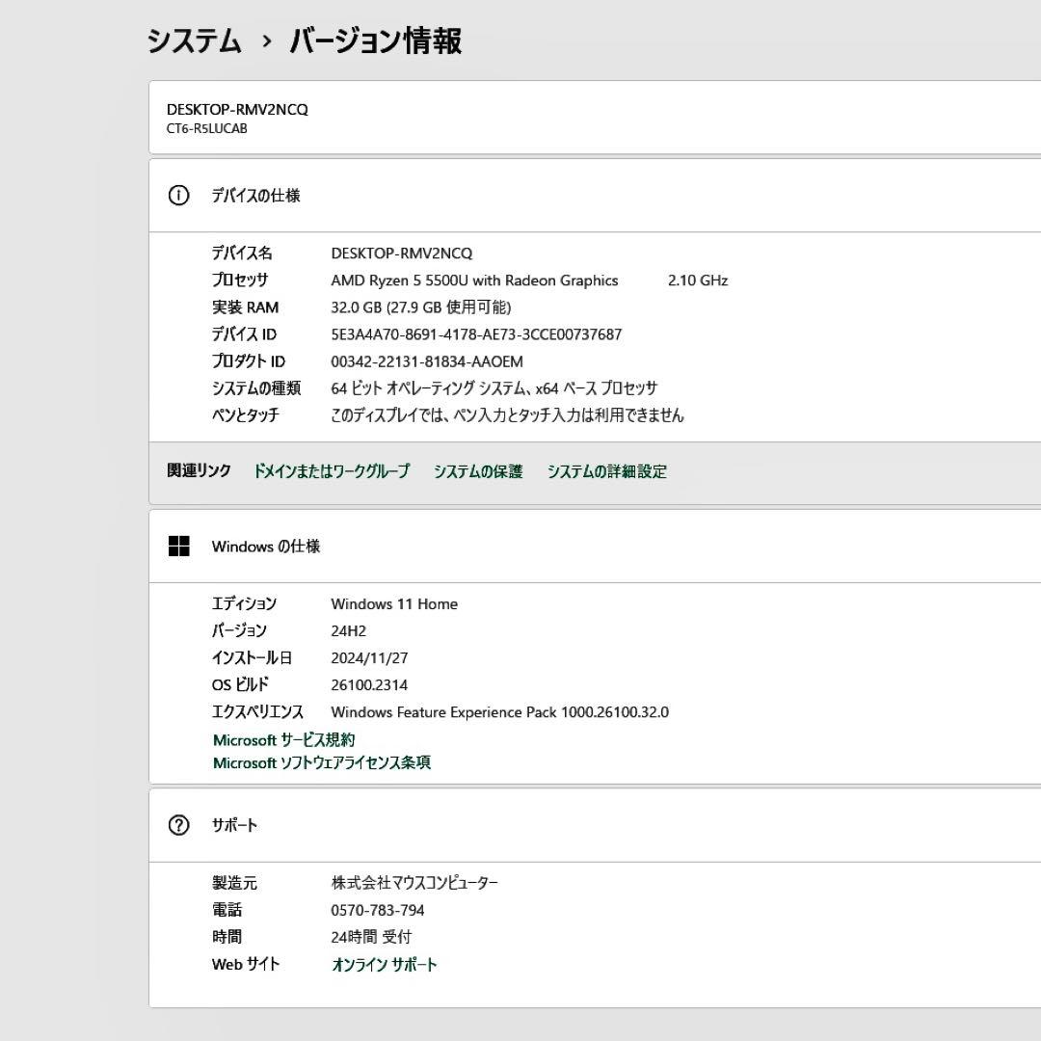This screenshot has height=1041, width=1041.
Task: Select the 2.10 GHz clock speed value
Action: 698,280
